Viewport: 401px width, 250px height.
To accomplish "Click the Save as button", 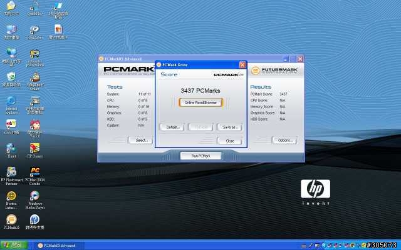I will pos(229,127).
